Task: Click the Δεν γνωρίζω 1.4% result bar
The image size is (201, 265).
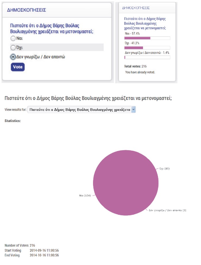Action: (147, 57)
